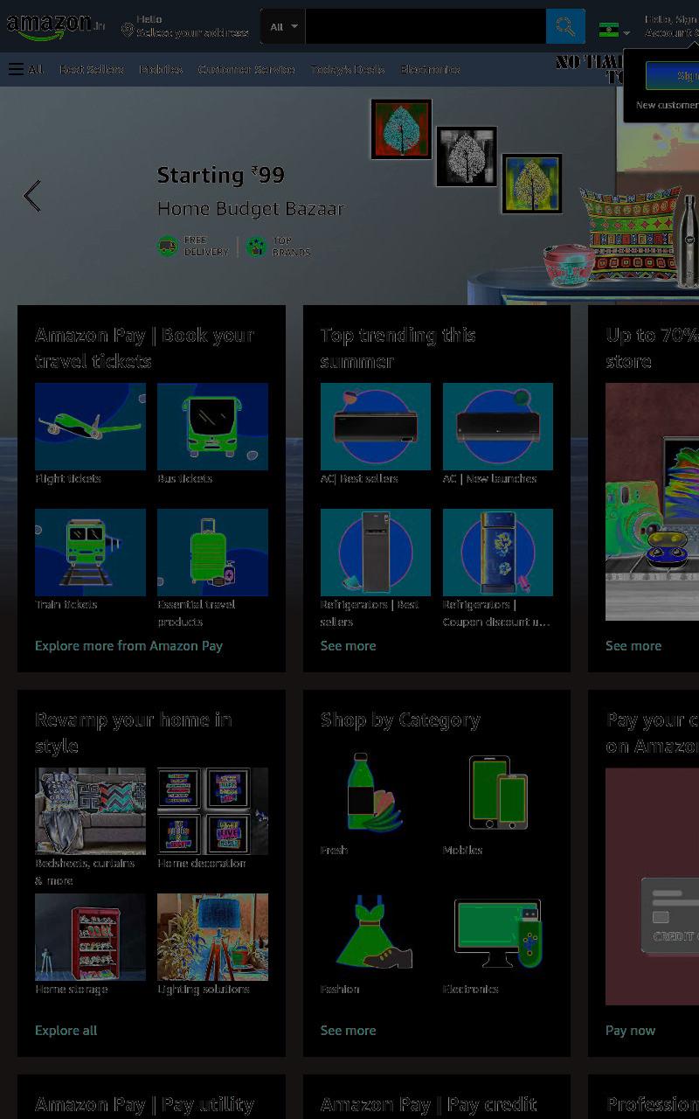The height and width of the screenshot is (1119, 699).
Task: Click the Amazon.in logo
Action: pos(55,27)
